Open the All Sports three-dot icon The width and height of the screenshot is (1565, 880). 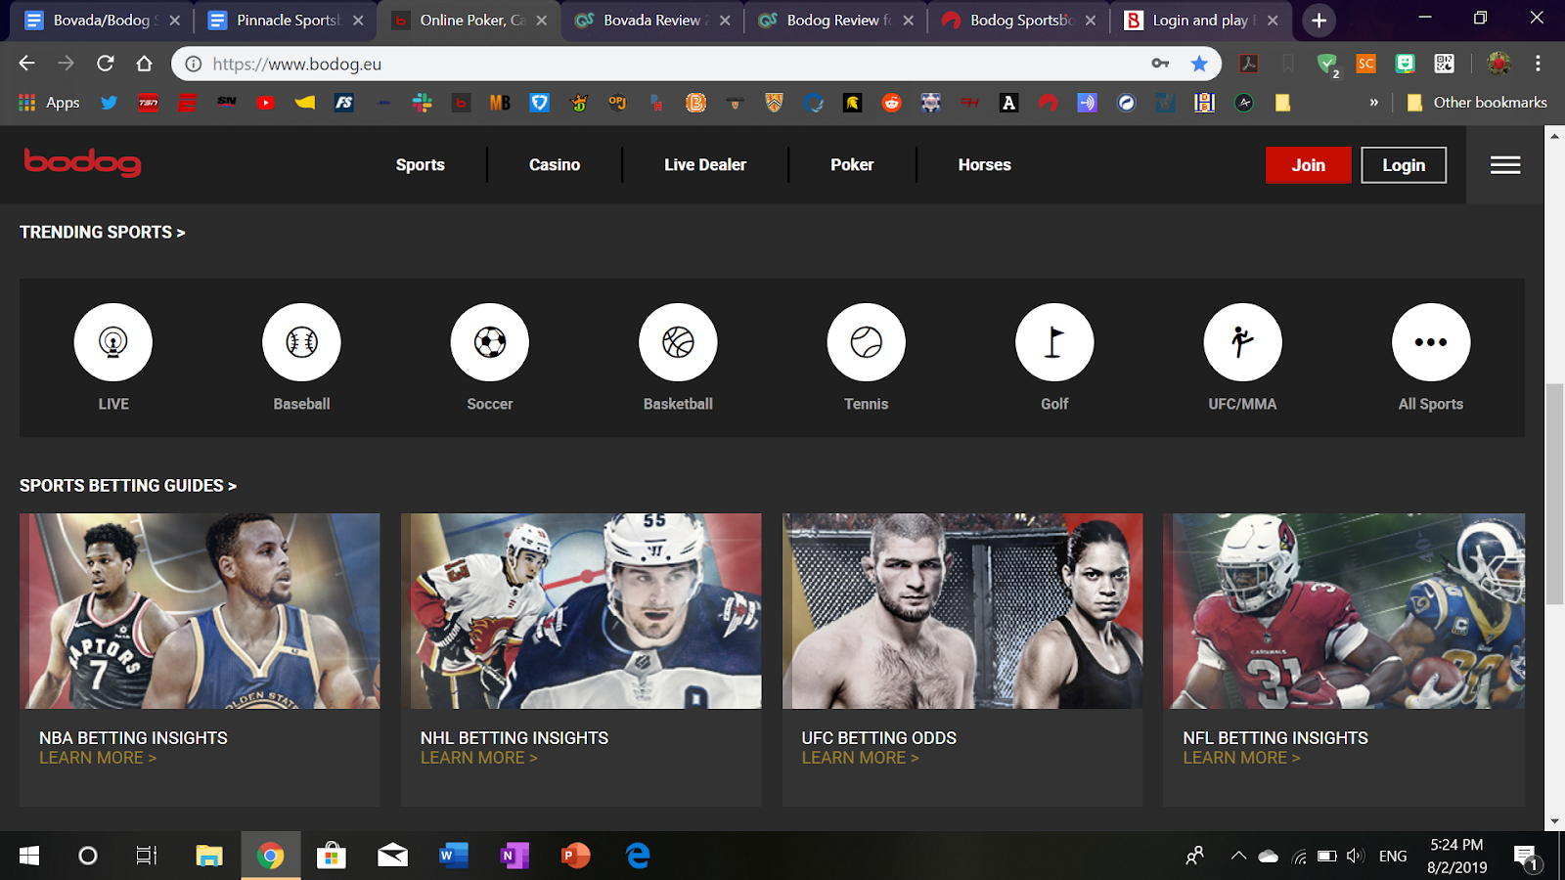pyautogui.click(x=1431, y=342)
